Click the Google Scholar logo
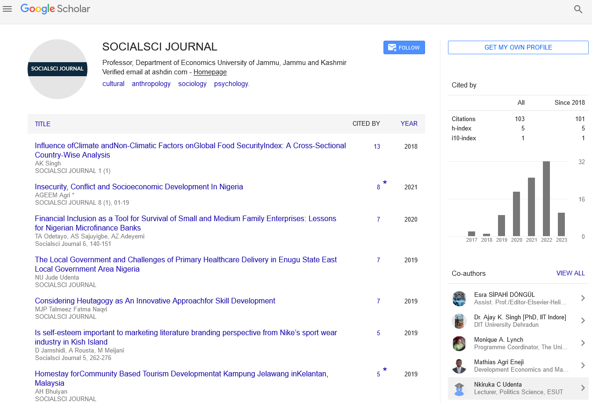Viewport: 592px width, 403px height. [55, 9]
